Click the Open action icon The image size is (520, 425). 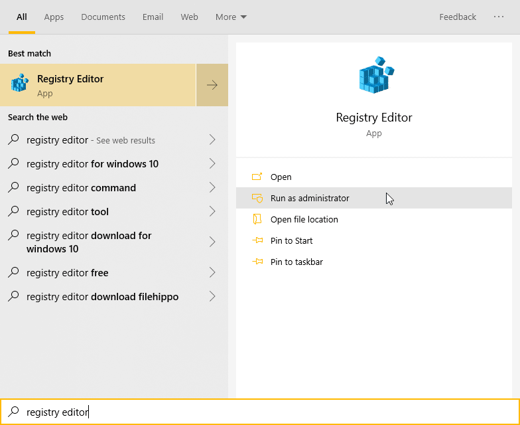click(257, 177)
